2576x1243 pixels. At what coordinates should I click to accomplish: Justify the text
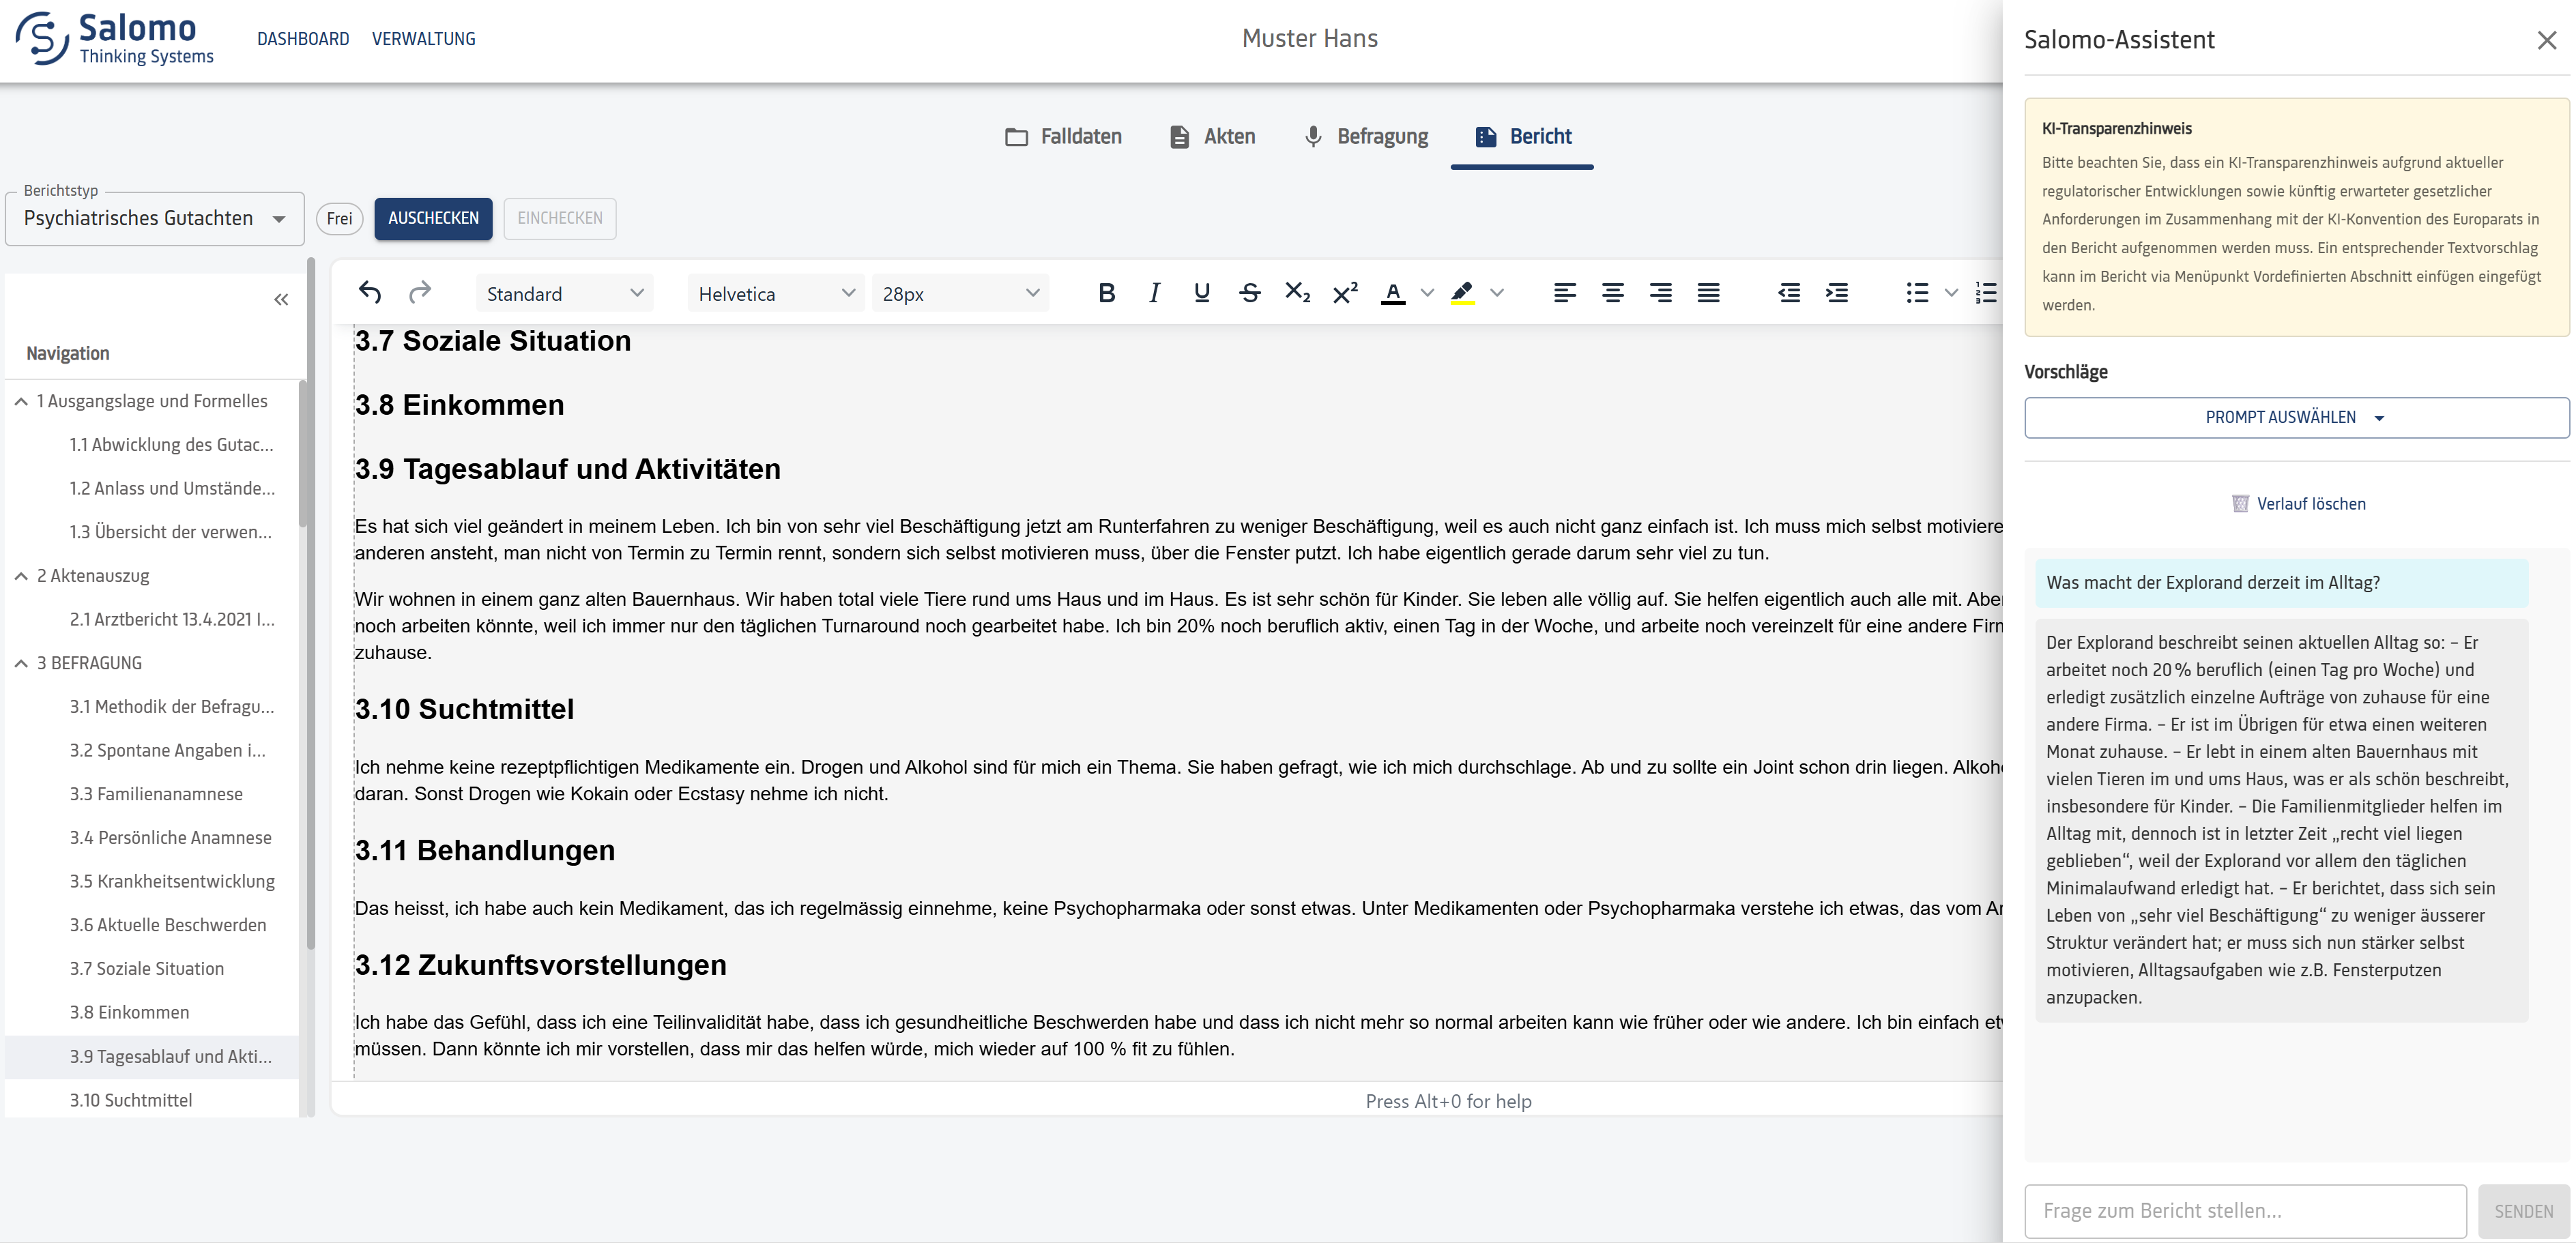click(1709, 293)
